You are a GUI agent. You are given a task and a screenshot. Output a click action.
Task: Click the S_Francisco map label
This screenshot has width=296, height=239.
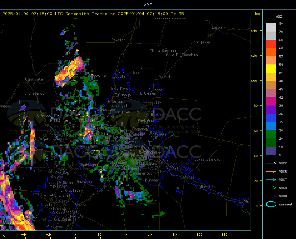pos(129,73)
